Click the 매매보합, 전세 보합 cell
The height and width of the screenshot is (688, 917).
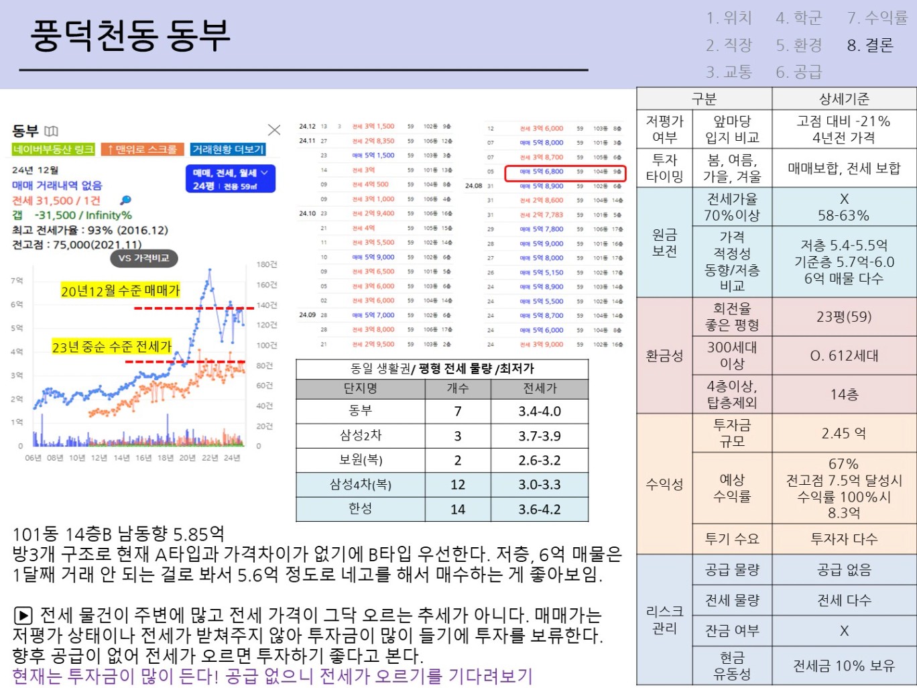coord(844,168)
